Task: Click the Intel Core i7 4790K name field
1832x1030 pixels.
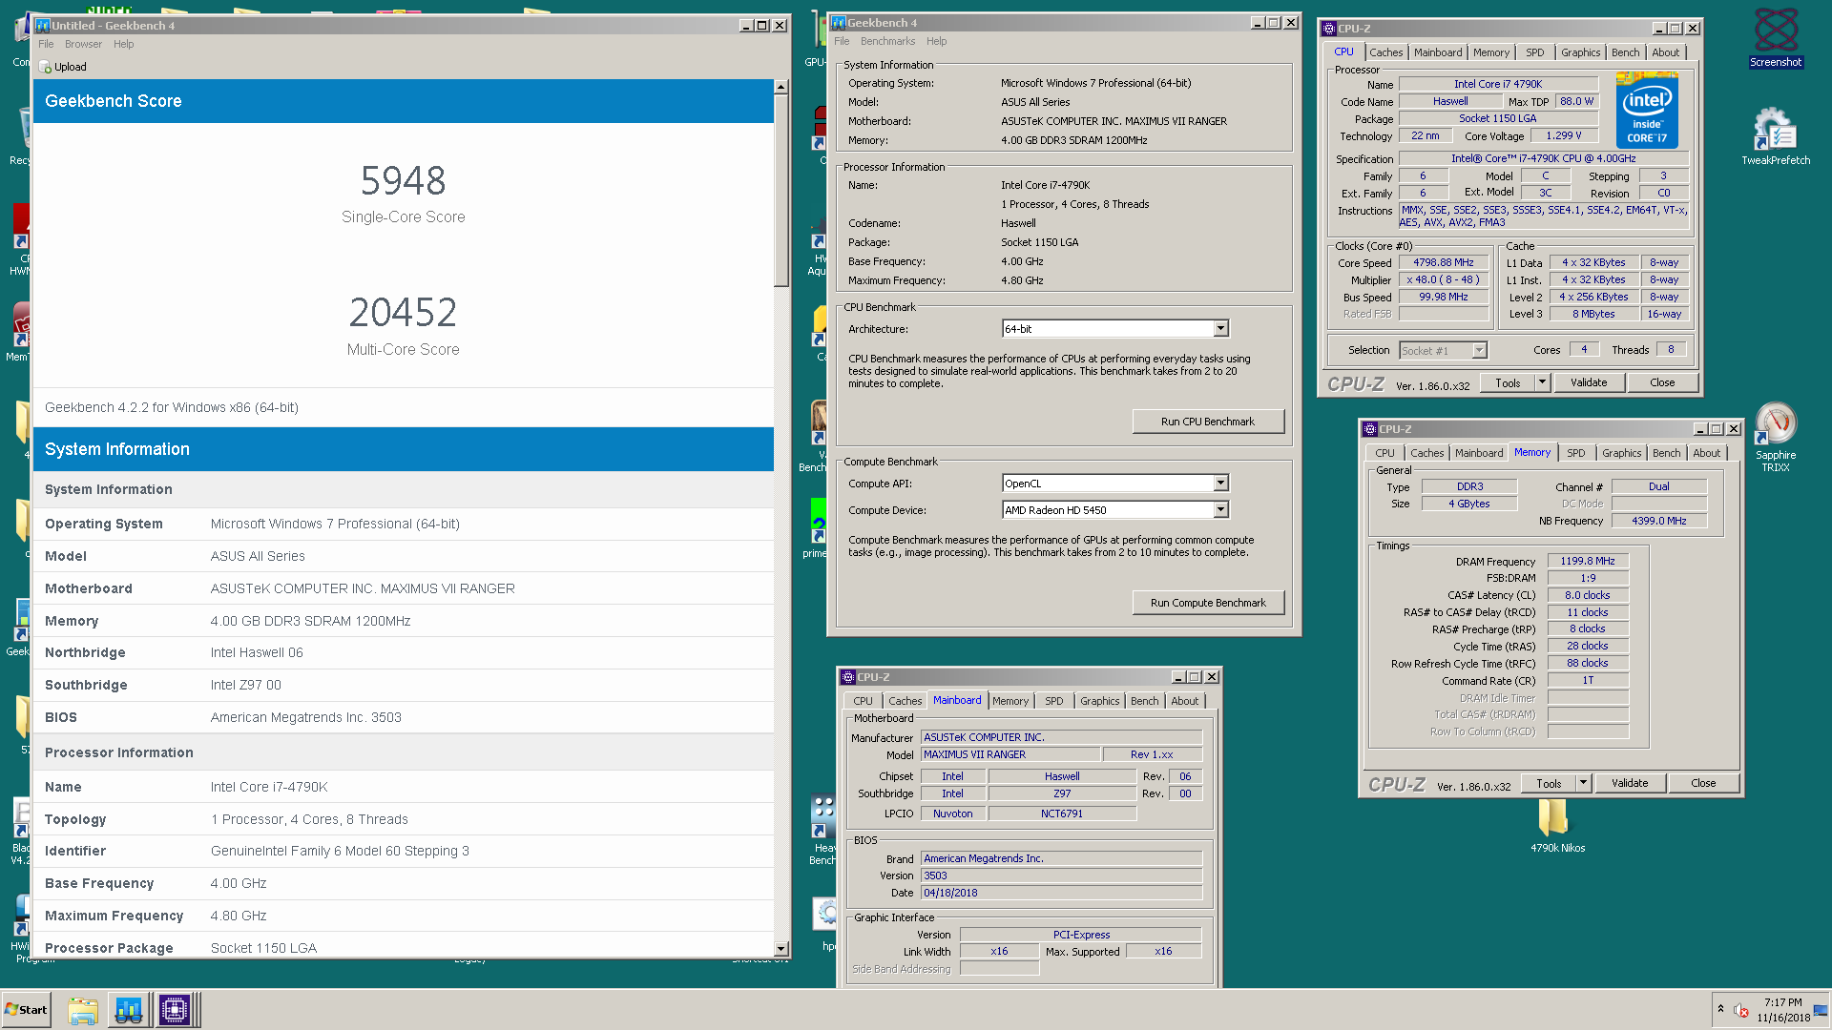Action: point(1497,84)
